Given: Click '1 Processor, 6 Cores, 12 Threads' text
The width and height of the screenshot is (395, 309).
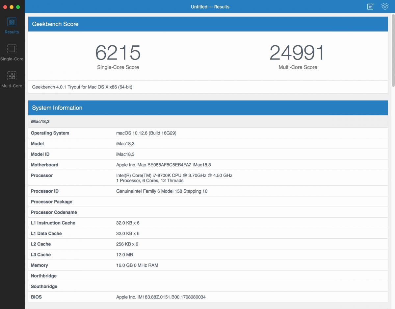Looking at the screenshot, I should [150, 180].
